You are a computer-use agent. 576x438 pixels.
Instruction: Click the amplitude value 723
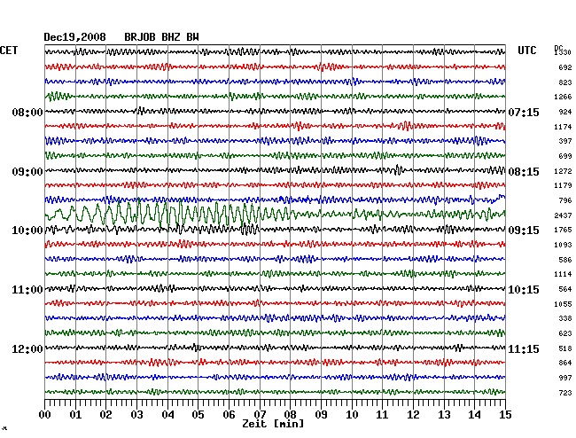click(565, 393)
